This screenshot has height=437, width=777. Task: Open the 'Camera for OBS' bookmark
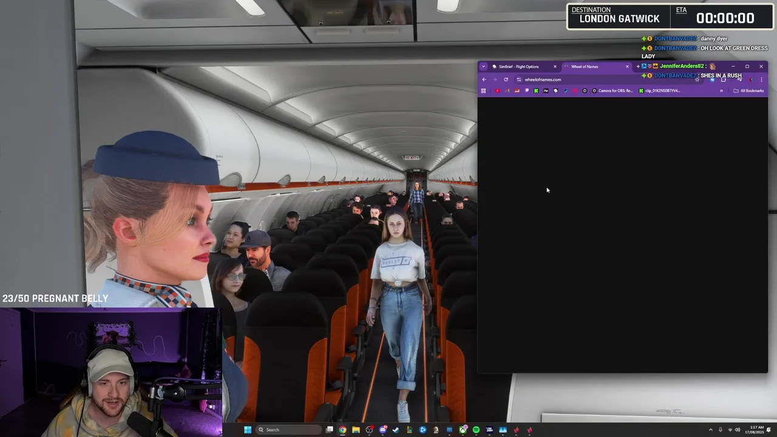tap(612, 90)
